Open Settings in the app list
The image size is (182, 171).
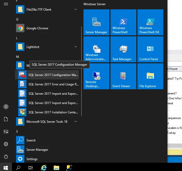[x=47, y=159]
